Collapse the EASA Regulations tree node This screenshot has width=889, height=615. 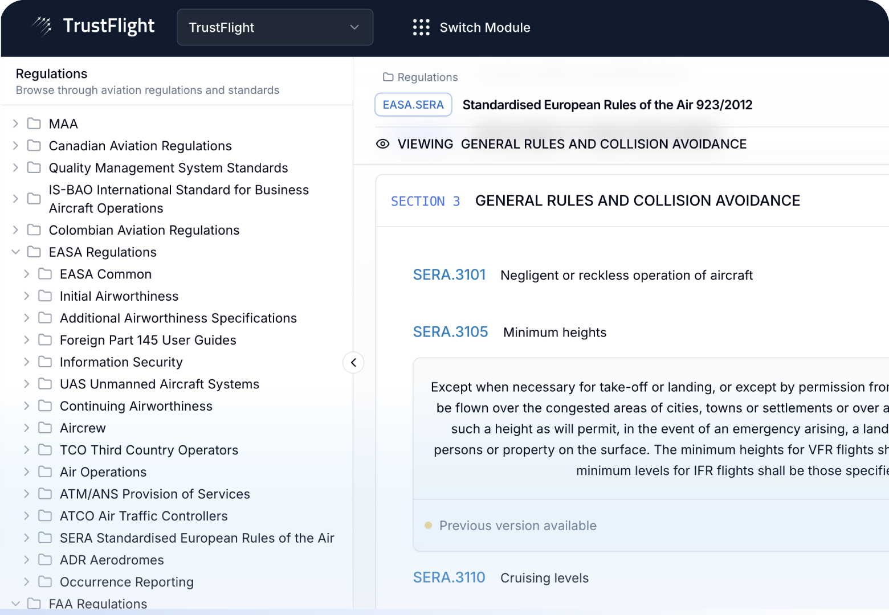15,252
